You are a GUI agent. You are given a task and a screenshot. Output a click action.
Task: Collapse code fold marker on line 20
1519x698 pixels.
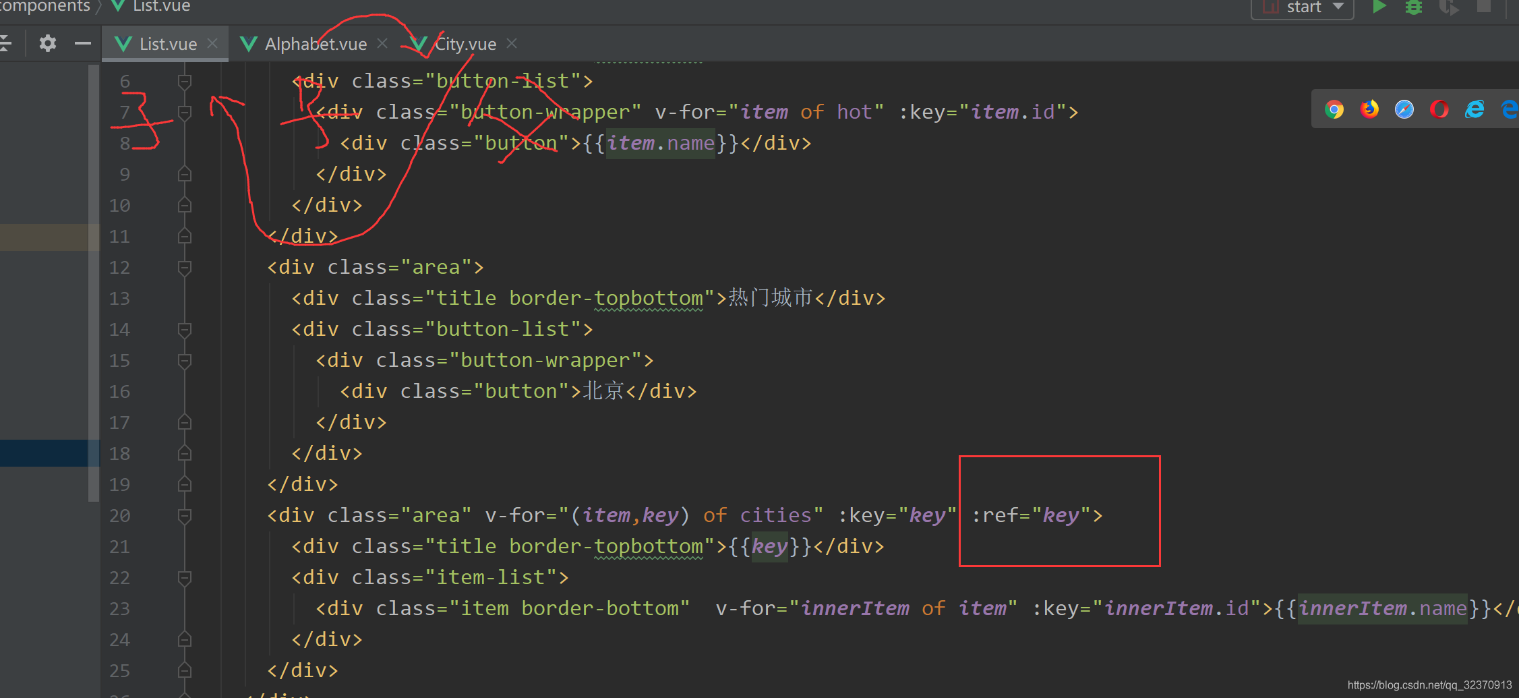pyautogui.click(x=185, y=516)
